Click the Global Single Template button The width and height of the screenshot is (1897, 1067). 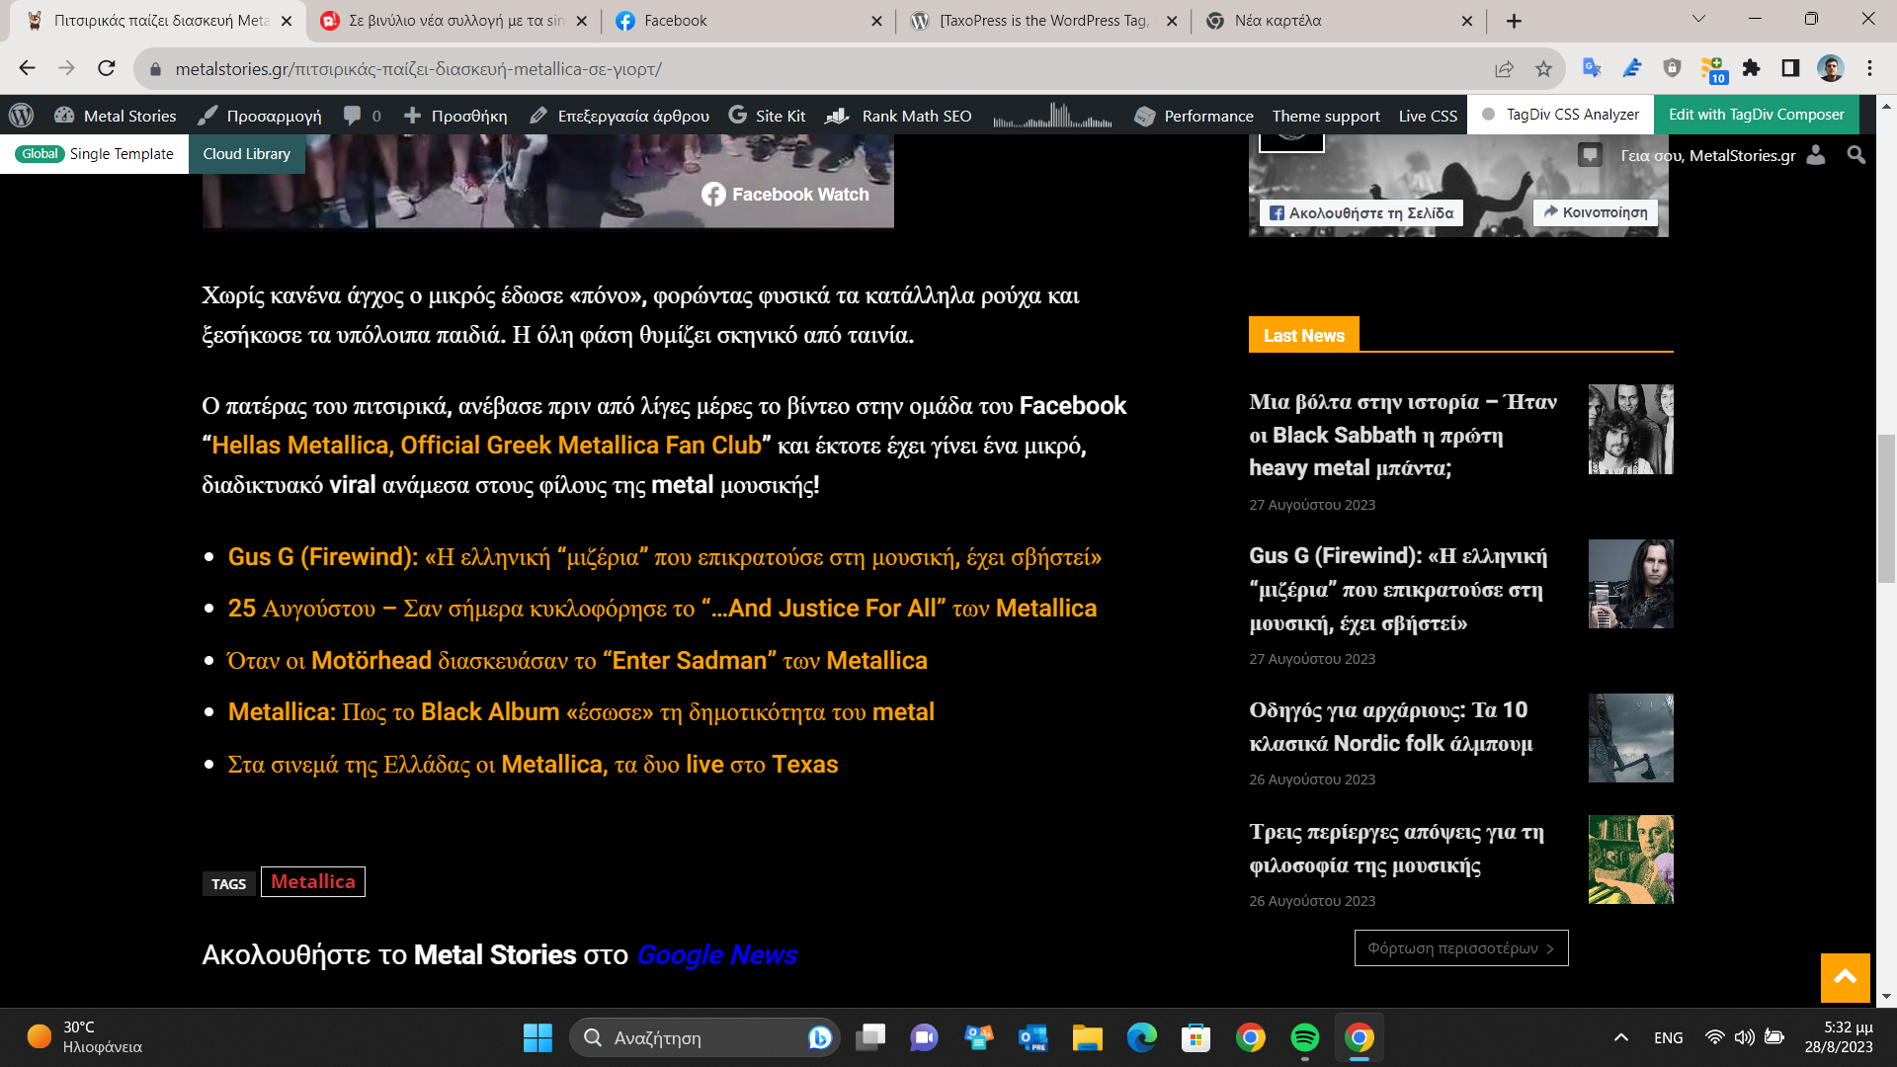click(95, 154)
